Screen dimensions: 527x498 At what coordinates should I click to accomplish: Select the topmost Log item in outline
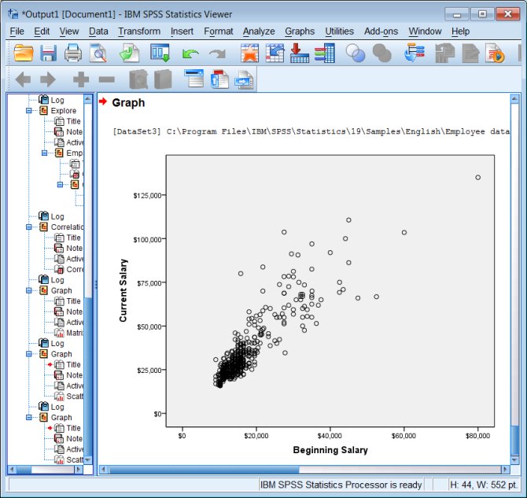tap(57, 100)
